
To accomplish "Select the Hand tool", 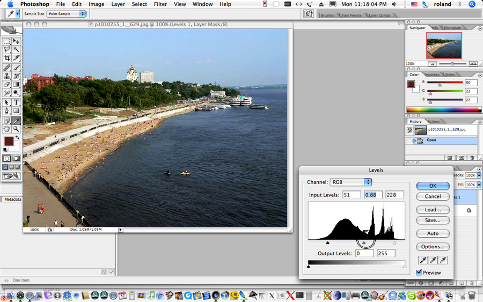I will 7,129.
